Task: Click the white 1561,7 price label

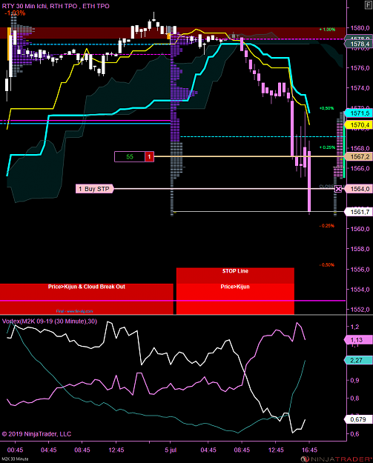Action: (358, 212)
